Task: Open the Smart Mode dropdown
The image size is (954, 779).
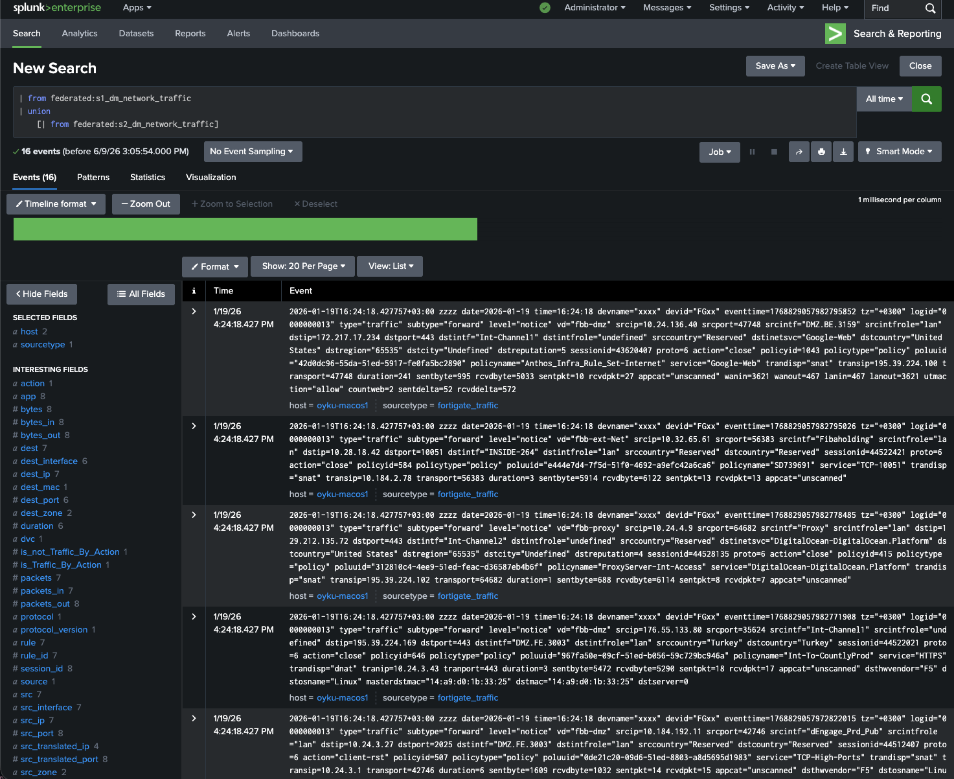Action: [900, 152]
